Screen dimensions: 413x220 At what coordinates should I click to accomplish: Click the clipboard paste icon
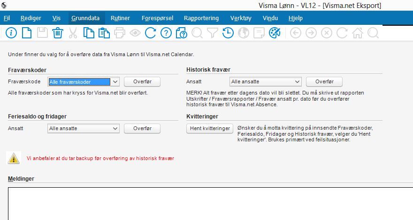[x=104, y=33]
